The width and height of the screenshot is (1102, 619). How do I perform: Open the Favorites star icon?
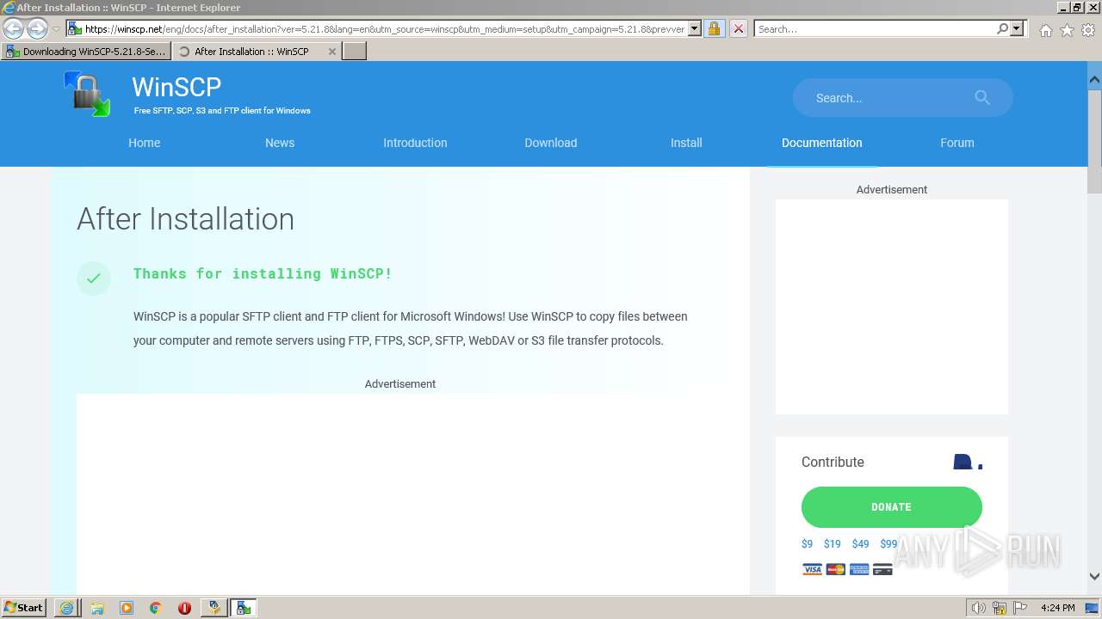tap(1067, 30)
